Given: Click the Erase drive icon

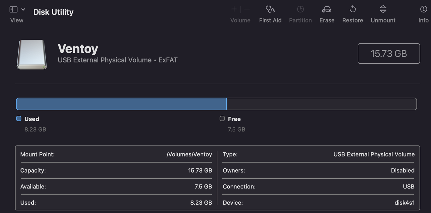Looking at the screenshot, I should (327, 9).
